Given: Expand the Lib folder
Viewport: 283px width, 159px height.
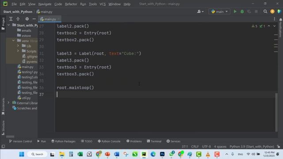Looking at the screenshot, I should pos(18,46).
